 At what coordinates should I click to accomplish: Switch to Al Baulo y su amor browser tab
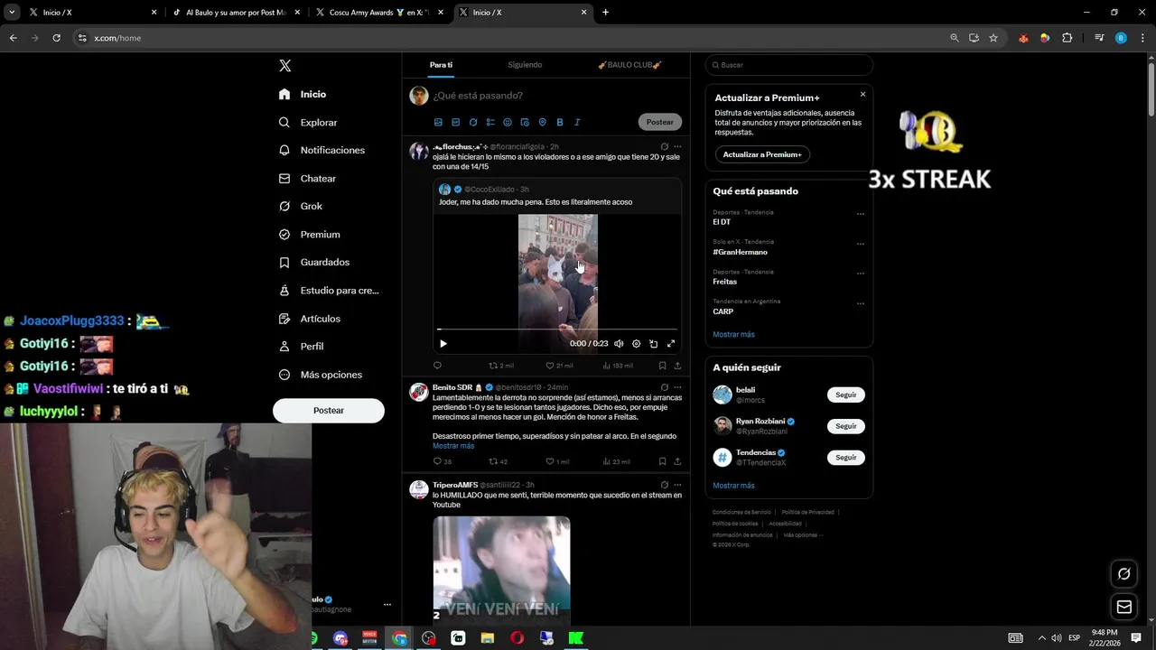[x=237, y=13]
